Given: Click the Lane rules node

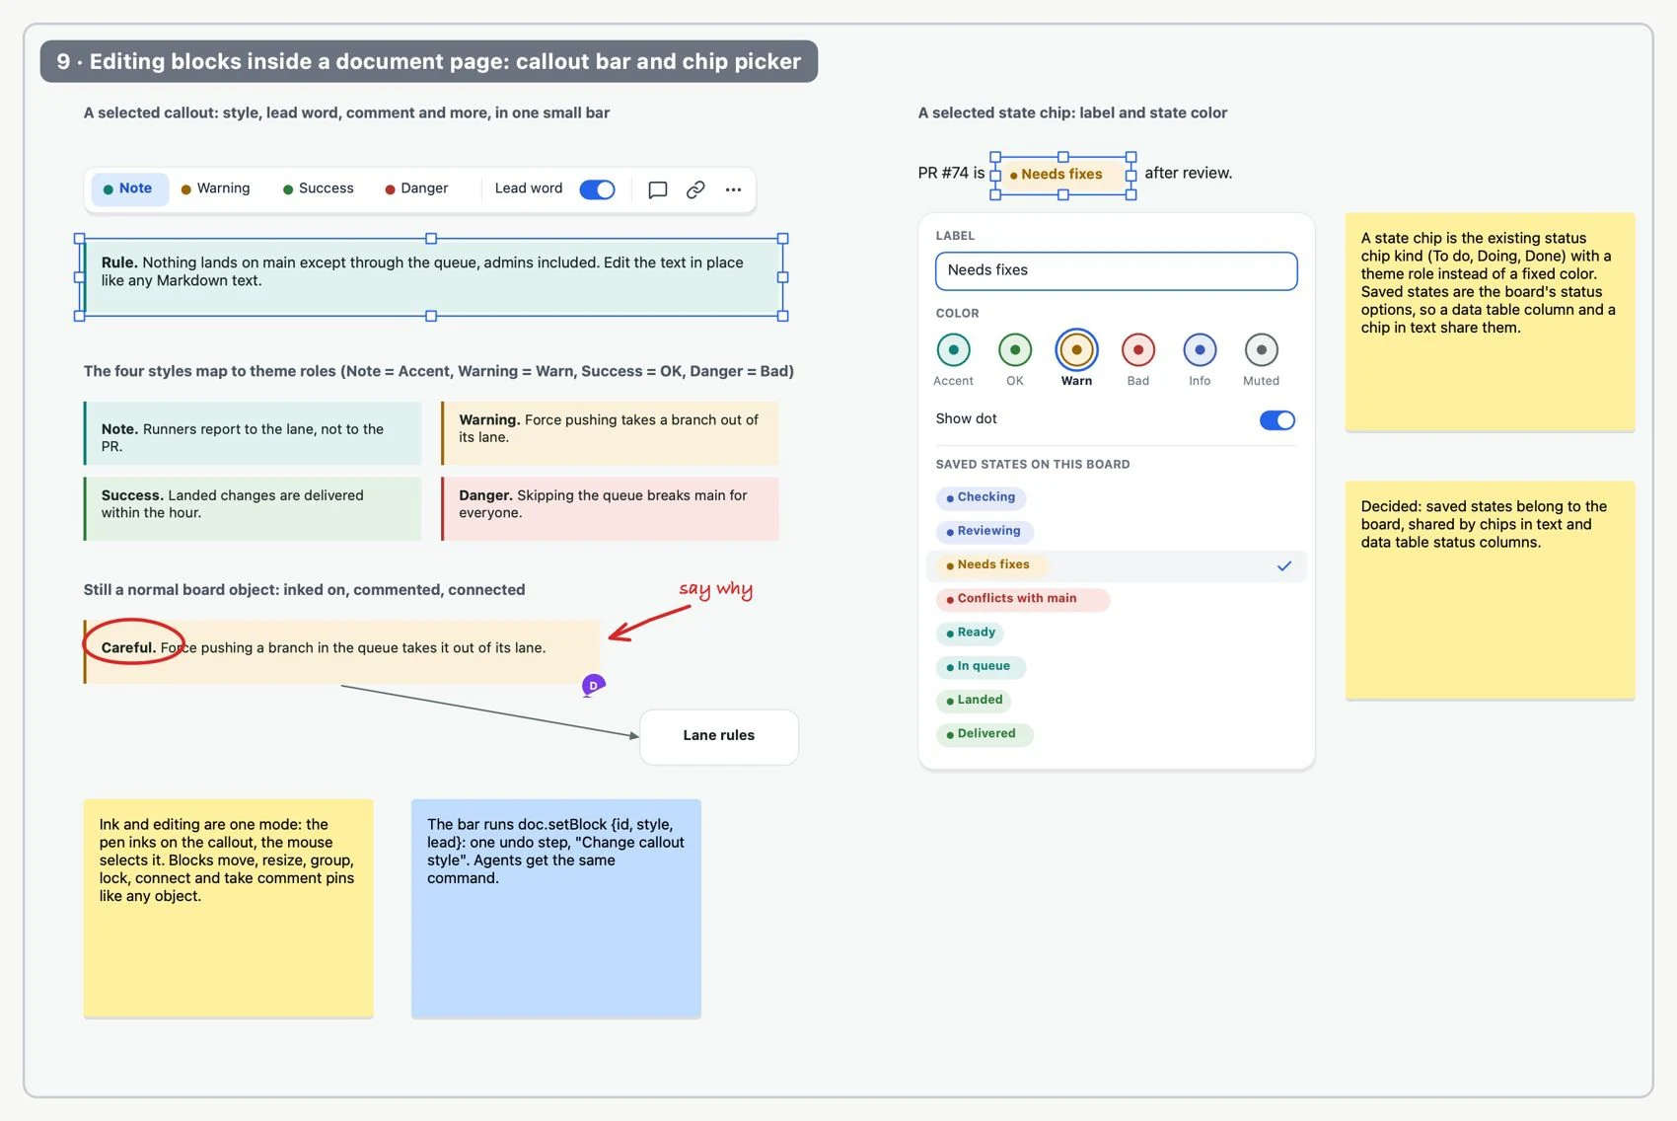Looking at the screenshot, I should click(718, 736).
